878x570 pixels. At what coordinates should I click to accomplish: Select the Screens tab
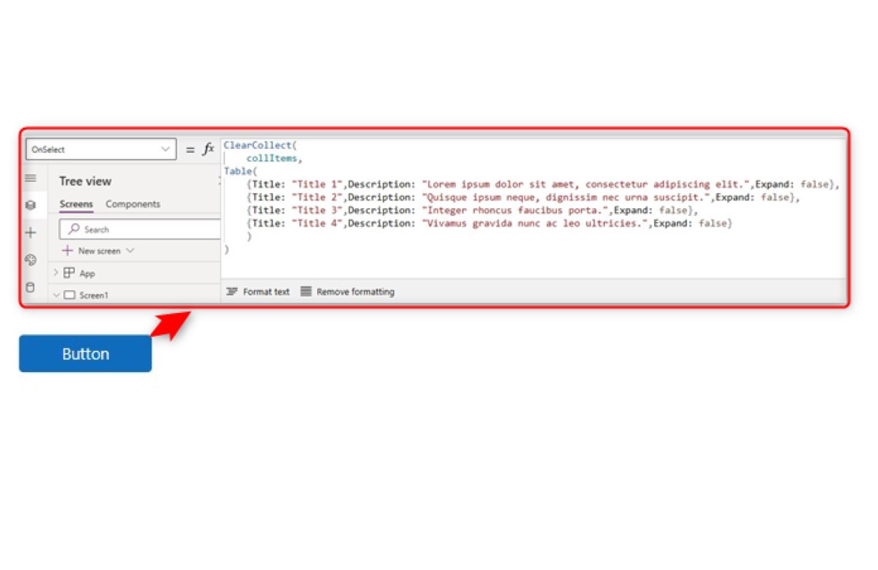pyautogui.click(x=75, y=203)
